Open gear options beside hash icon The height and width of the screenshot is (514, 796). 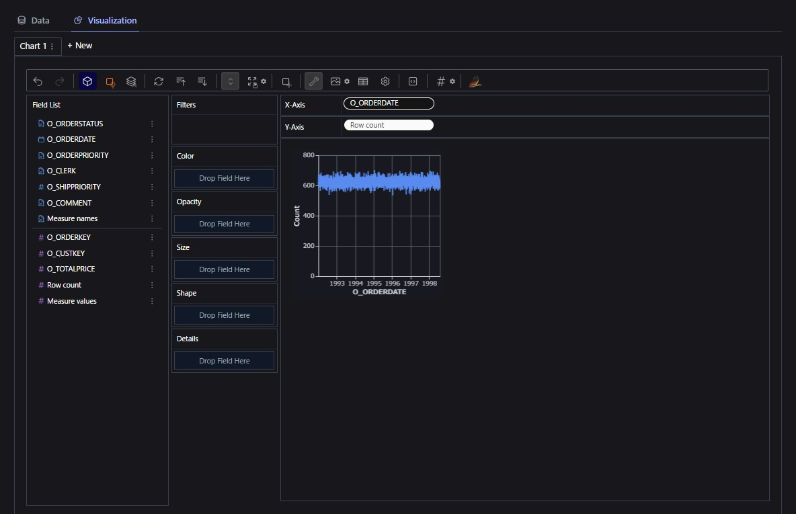tap(452, 81)
